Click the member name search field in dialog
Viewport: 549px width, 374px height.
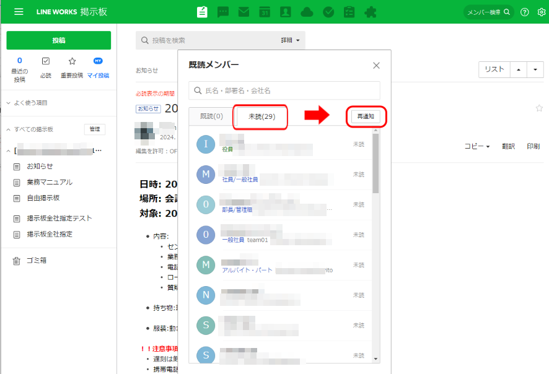[284, 90]
